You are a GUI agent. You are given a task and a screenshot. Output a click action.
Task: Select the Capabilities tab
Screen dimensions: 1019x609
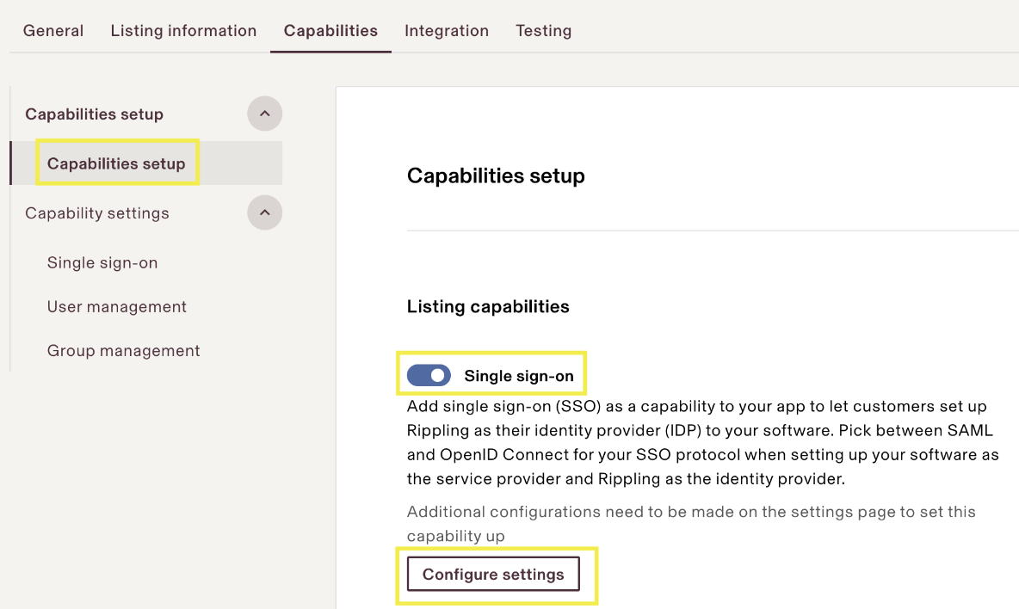coord(330,31)
